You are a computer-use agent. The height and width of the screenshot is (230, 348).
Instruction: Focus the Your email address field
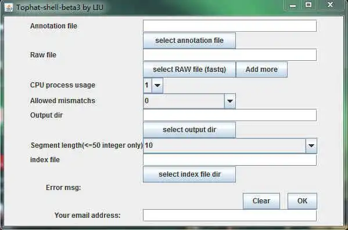point(229,216)
